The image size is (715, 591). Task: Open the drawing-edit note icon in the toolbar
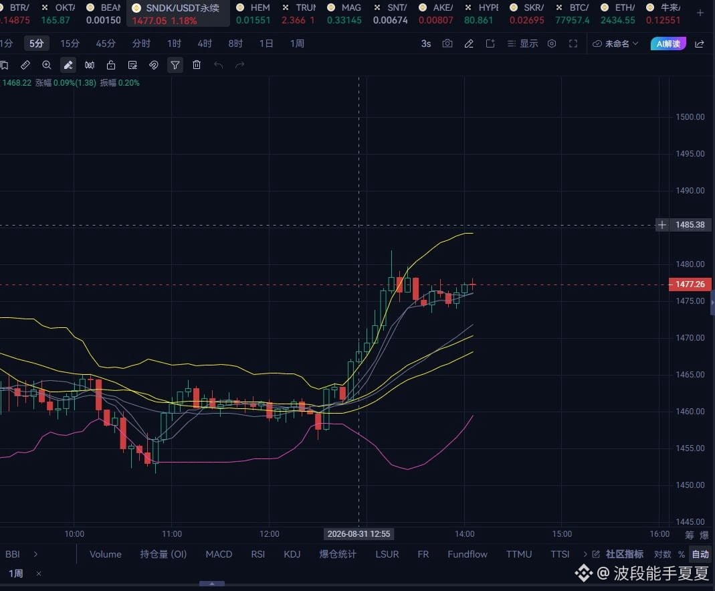tap(132, 65)
